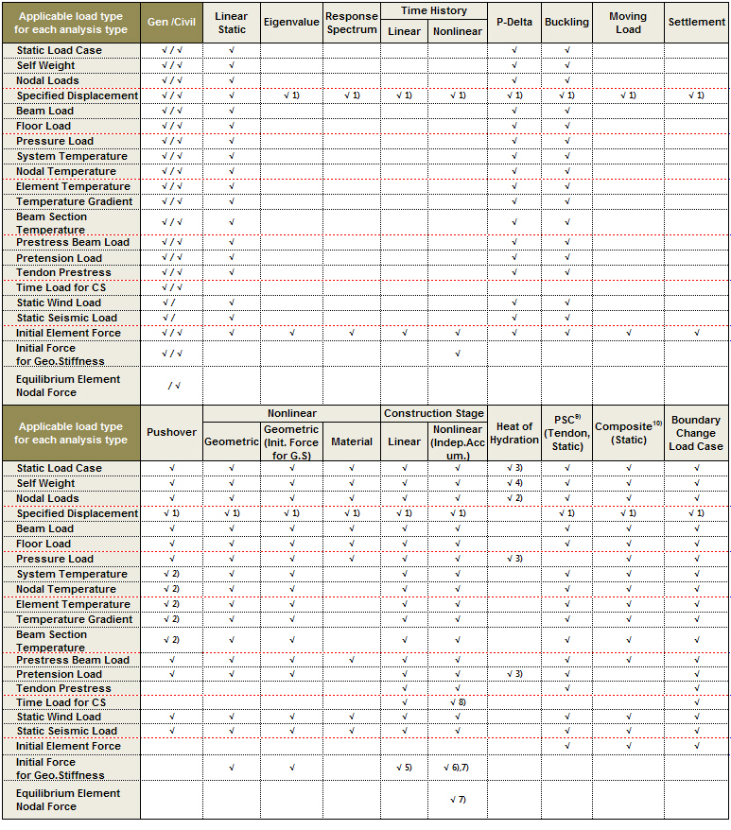Select the Heat of Hydration header
Screen dimensions: 731x830
click(514, 433)
